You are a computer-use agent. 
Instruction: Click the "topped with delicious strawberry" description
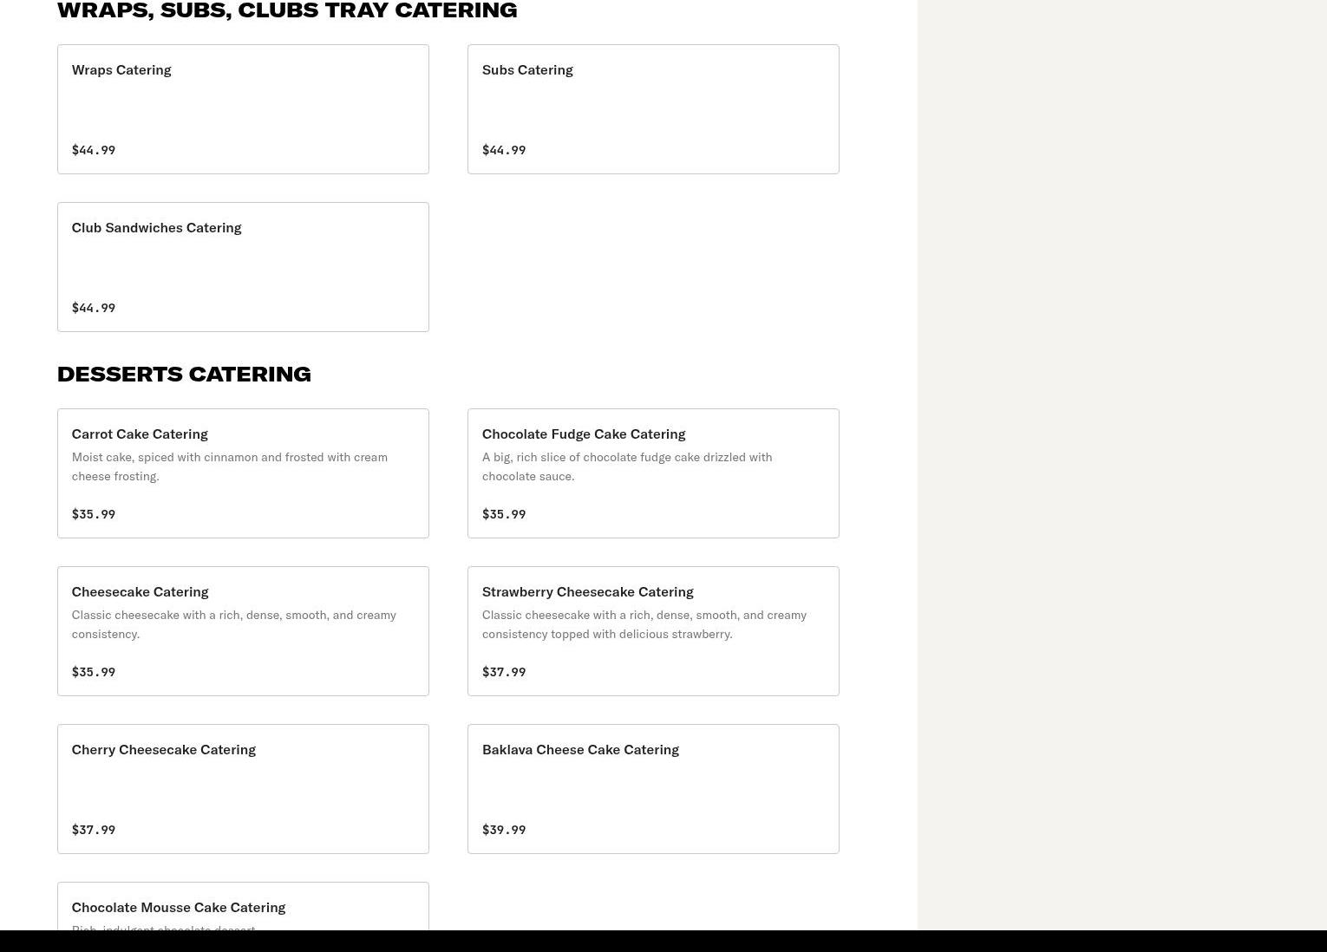tap(644, 624)
